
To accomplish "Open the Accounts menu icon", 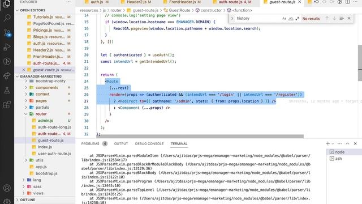I will tap(7, 188).
